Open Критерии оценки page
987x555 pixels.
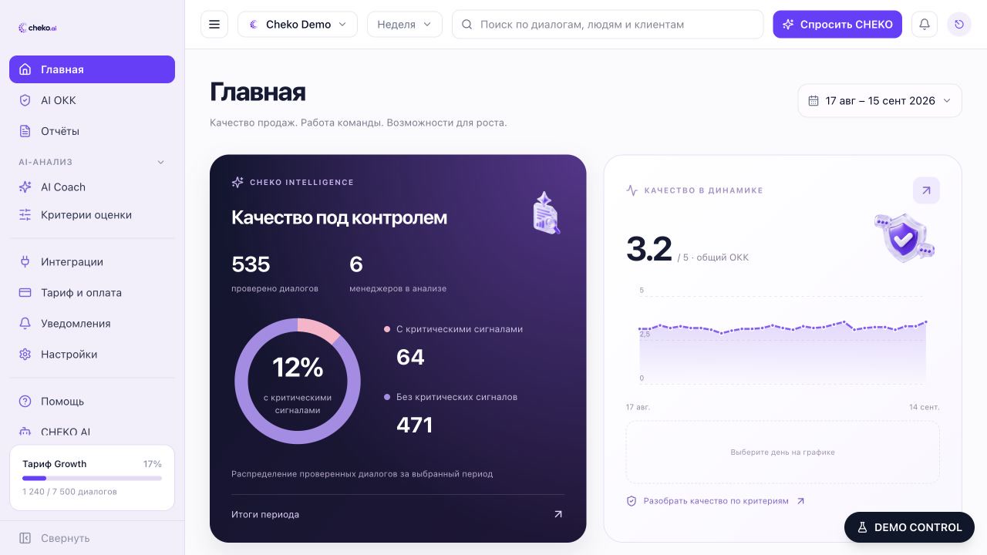tap(92, 215)
